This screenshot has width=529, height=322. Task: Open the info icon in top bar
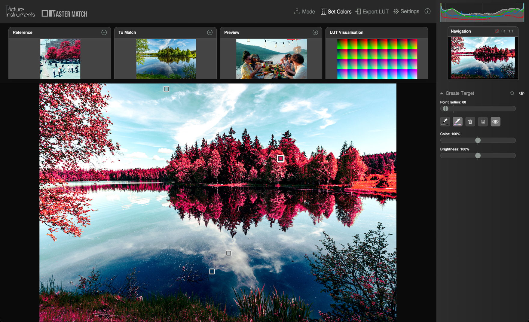[x=427, y=11]
